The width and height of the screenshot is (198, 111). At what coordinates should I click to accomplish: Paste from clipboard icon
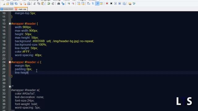click(x=43, y=4)
